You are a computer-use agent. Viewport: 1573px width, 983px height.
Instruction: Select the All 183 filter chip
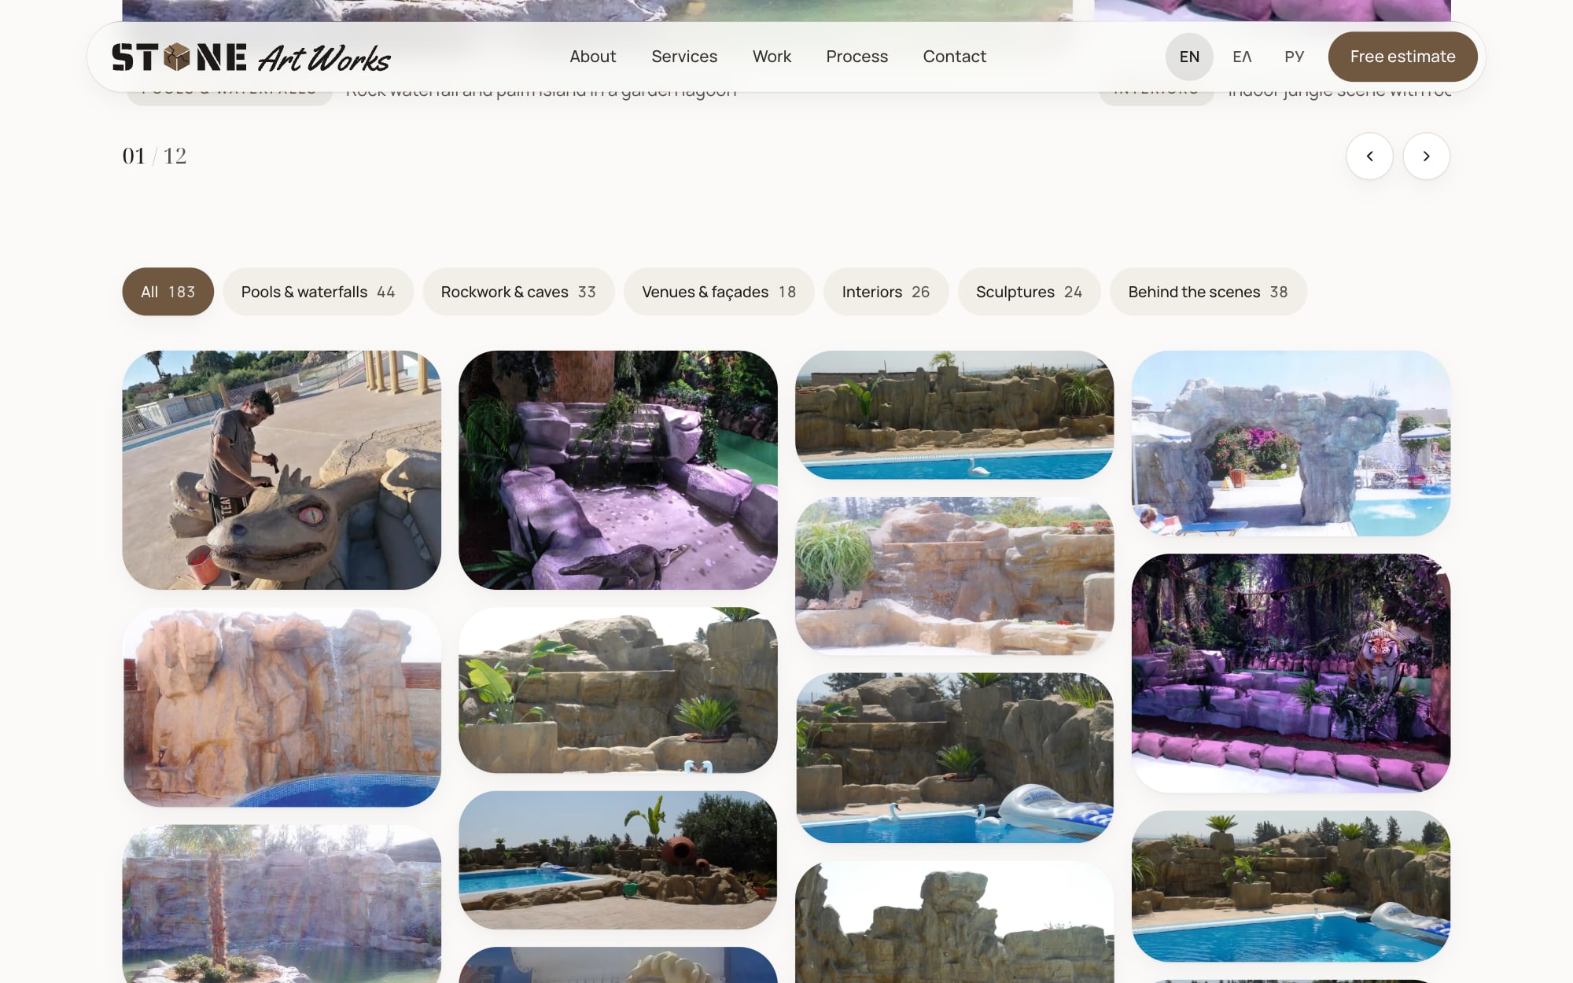[168, 292]
